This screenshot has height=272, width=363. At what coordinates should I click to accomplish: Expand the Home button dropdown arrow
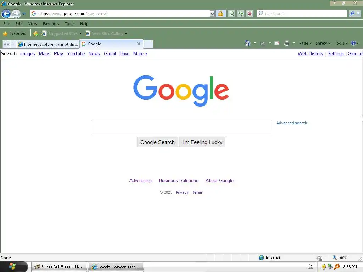pos(255,43)
